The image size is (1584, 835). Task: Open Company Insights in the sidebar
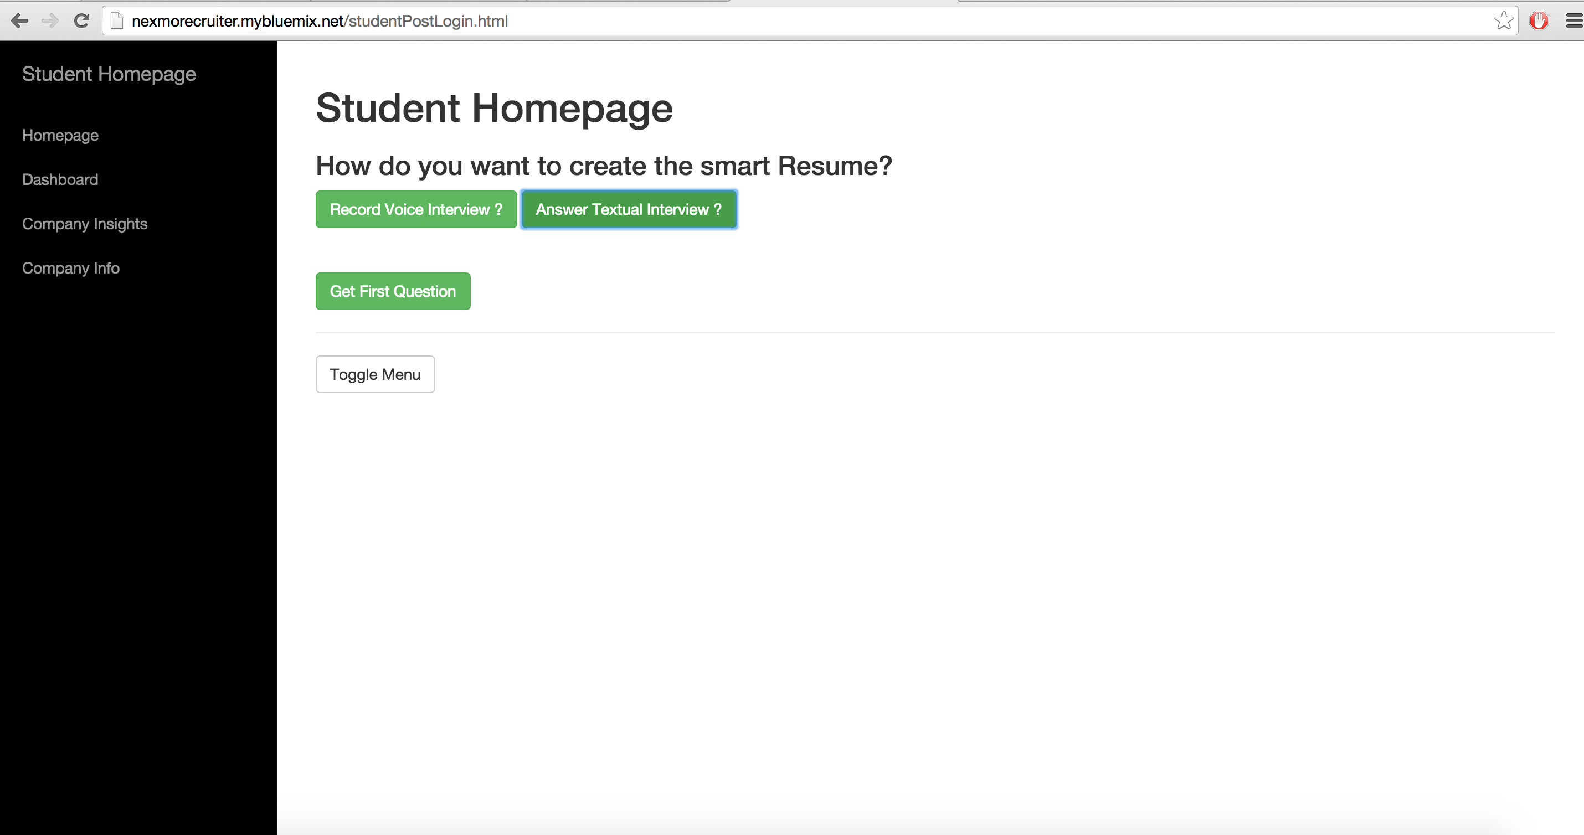click(x=85, y=224)
